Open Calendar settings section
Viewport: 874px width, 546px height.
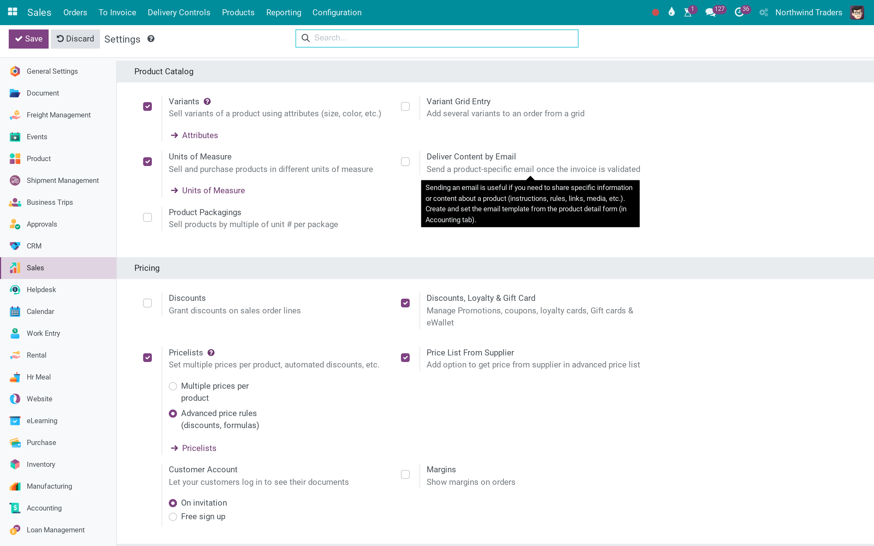point(58,312)
